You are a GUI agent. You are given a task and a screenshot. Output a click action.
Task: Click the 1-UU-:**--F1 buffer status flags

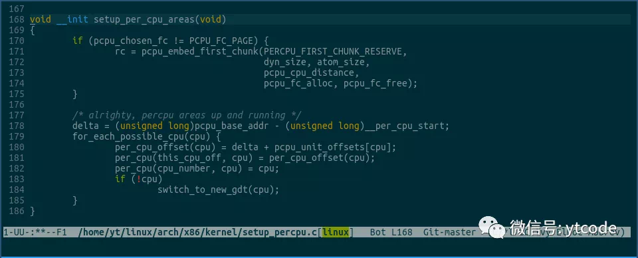[x=35, y=232]
